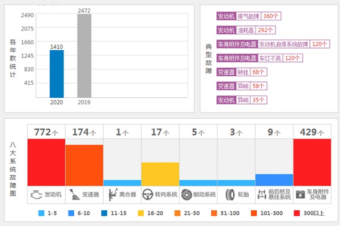The image size is (340, 226).
Task: Click the blue 2020 bar showing 1410
Action: point(57,73)
